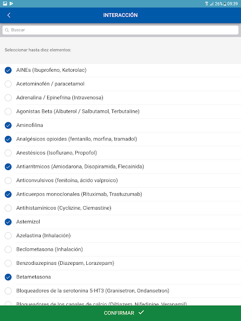
Task: Open the Play Store notification icon
Action: [x=11, y=4]
